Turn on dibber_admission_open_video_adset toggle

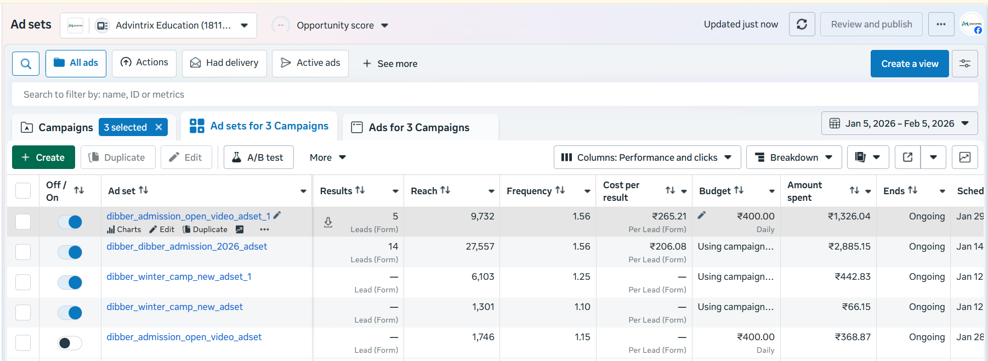(x=70, y=343)
